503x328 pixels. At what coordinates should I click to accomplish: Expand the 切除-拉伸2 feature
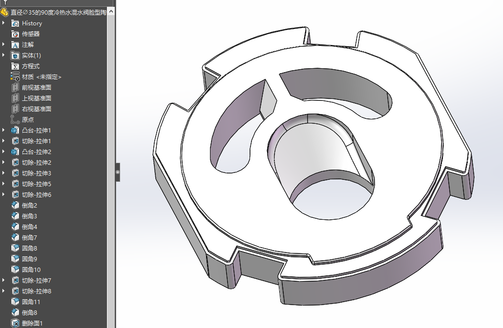point(3,162)
